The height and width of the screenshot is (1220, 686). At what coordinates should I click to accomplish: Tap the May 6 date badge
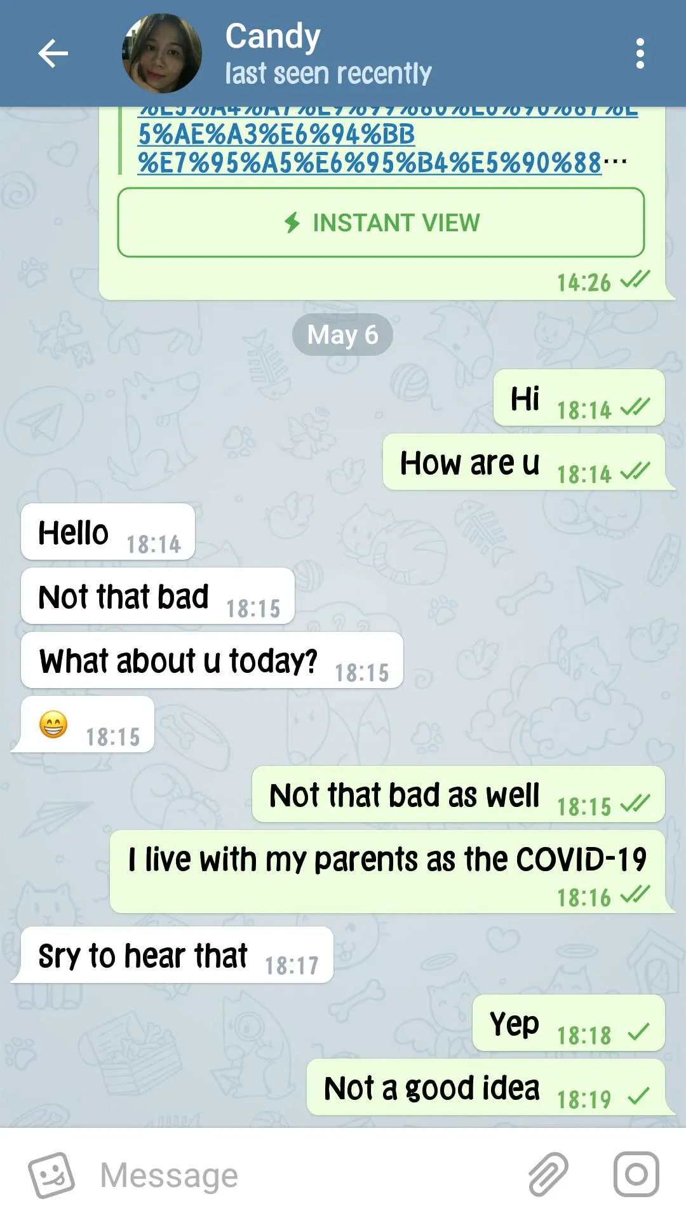click(x=342, y=334)
